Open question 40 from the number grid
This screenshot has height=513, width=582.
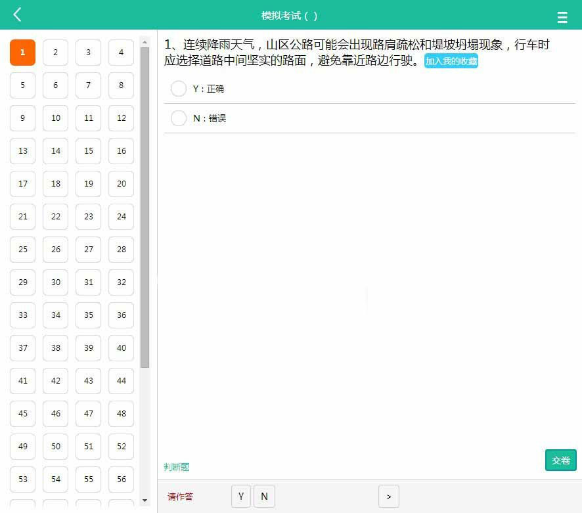tap(121, 348)
